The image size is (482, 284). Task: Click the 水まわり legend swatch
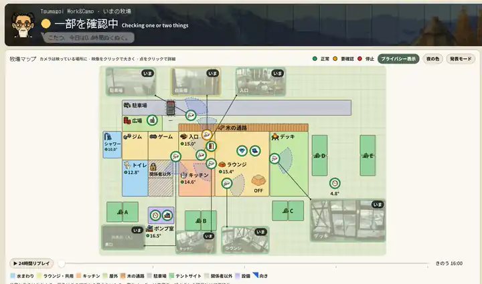13,276
